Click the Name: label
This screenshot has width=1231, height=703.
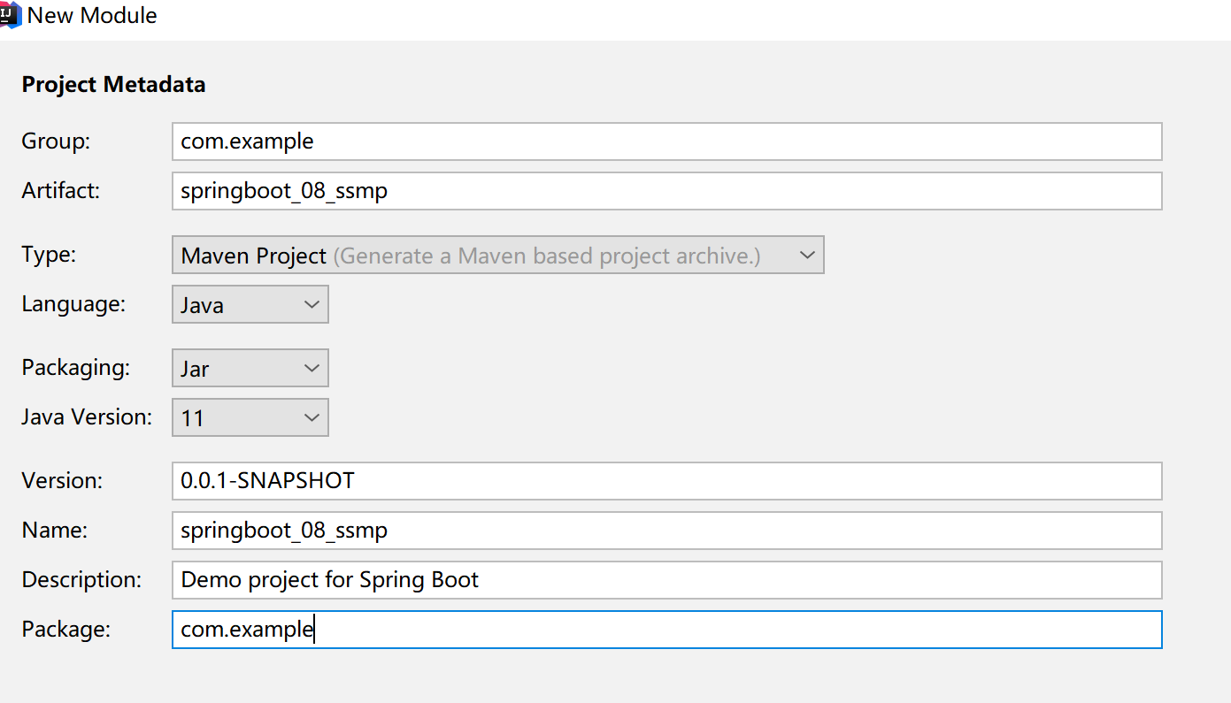[55, 530]
